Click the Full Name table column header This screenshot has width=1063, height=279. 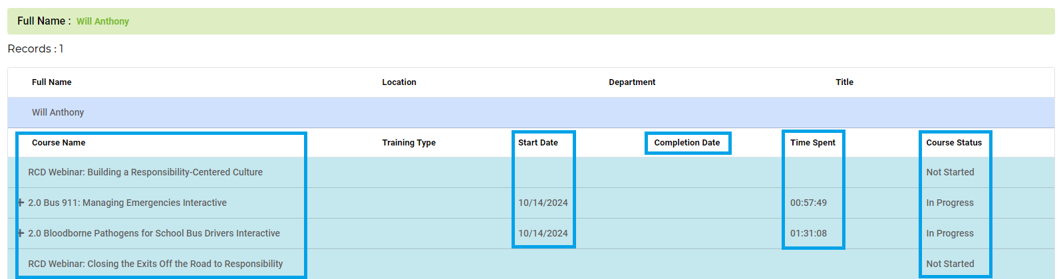point(51,82)
